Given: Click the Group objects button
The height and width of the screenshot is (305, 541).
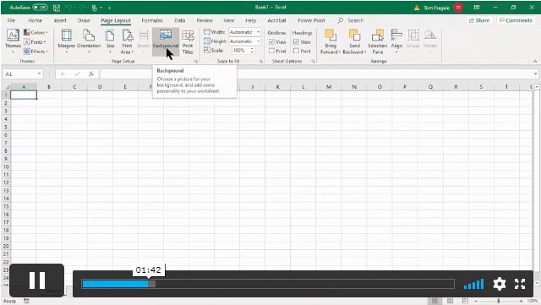Looking at the screenshot, I should pyautogui.click(x=413, y=40).
